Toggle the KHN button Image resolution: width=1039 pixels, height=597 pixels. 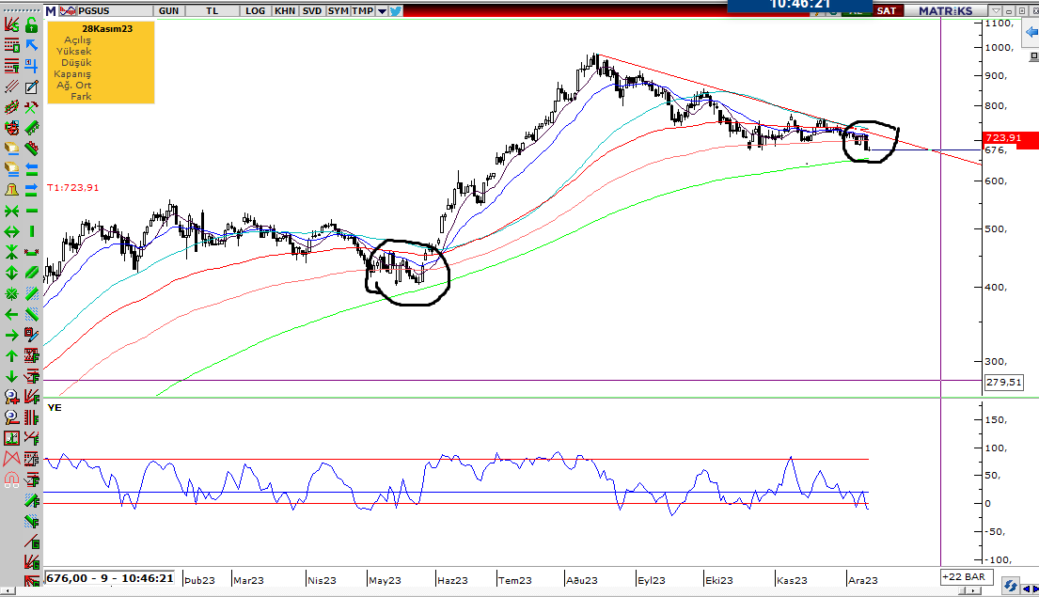285,10
